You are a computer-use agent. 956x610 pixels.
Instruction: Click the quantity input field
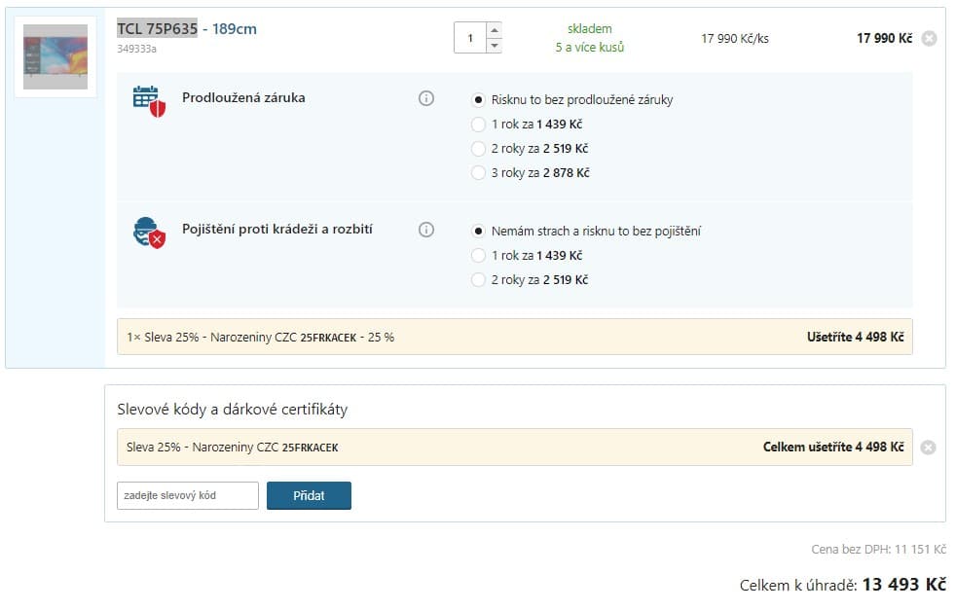pyautogui.click(x=470, y=38)
